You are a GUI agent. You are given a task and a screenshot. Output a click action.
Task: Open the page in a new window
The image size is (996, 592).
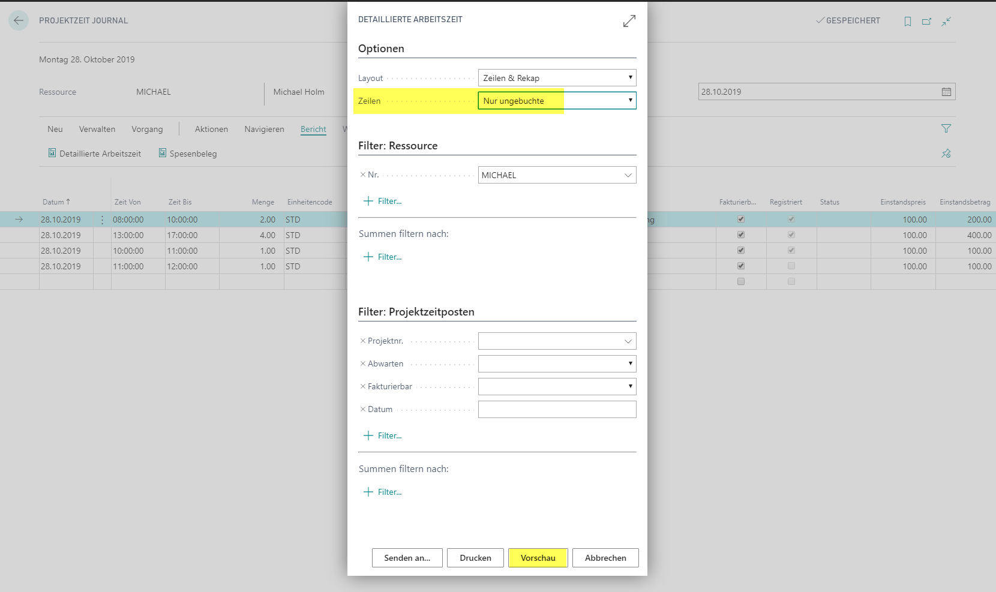[927, 21]
